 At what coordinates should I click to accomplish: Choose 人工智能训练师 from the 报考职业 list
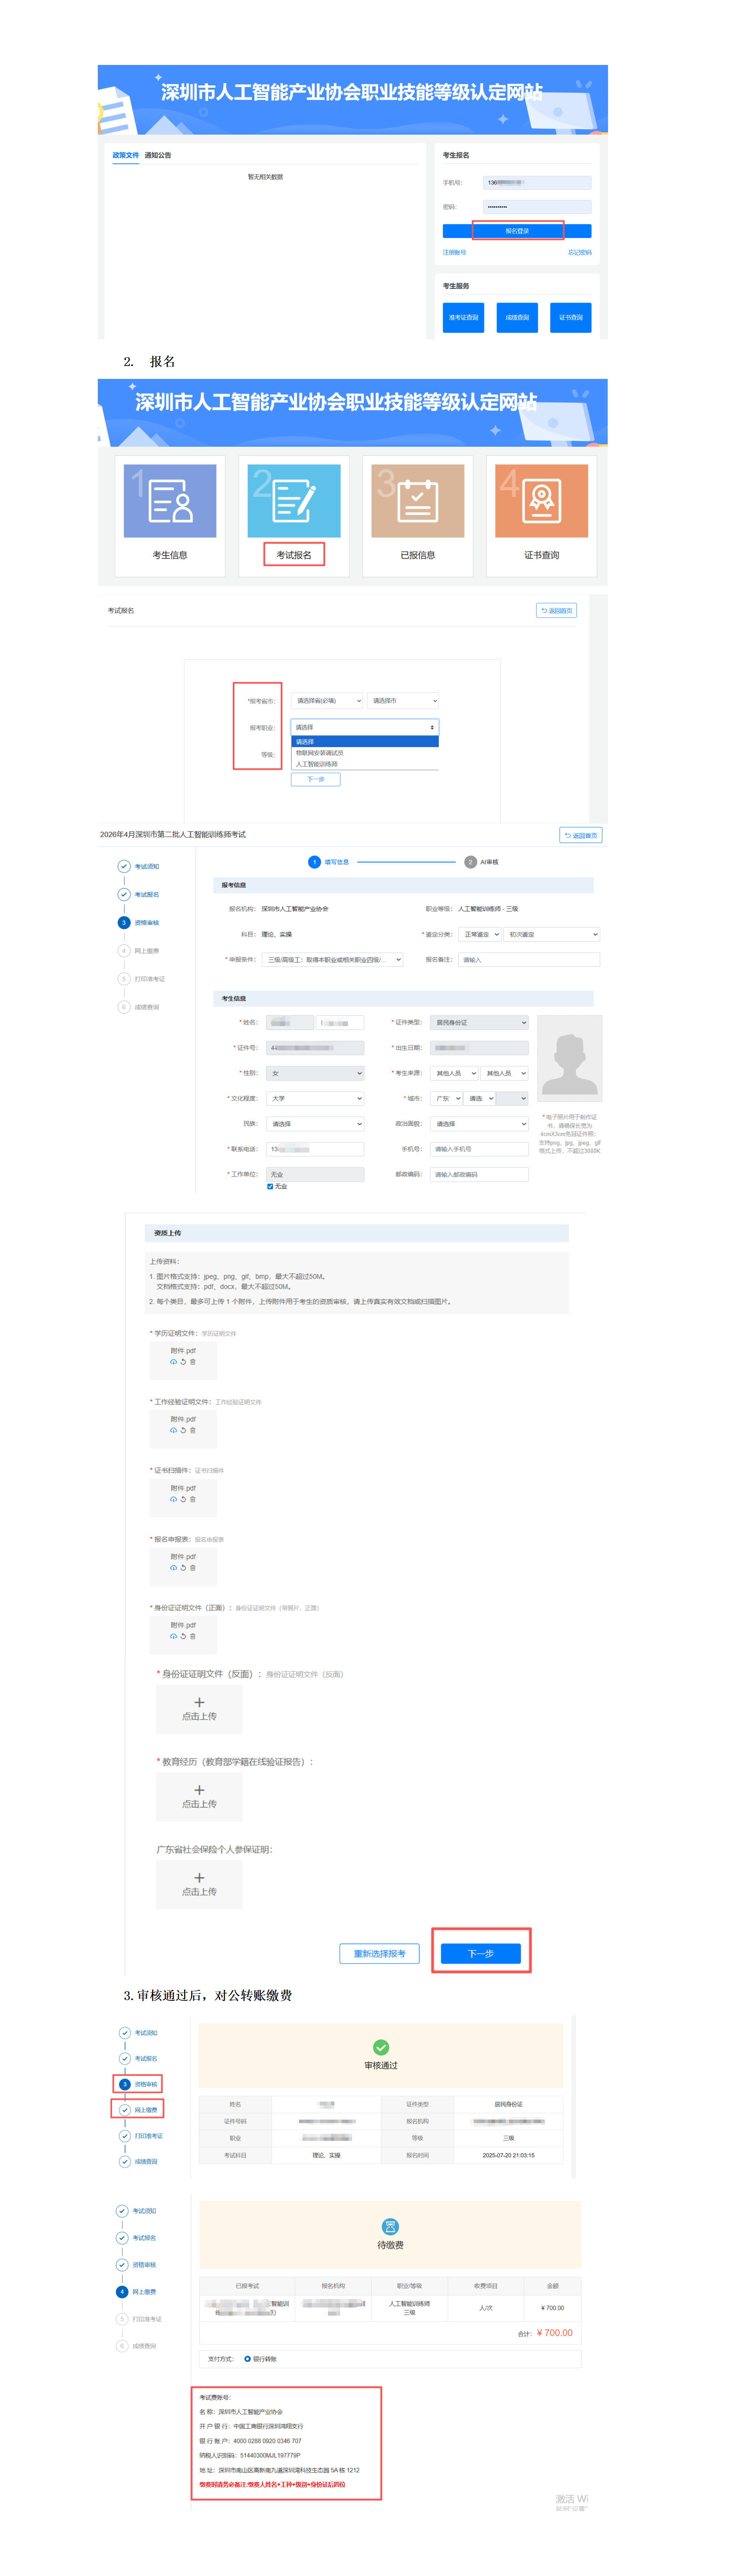pyautogui.click(x=365, y=764)
